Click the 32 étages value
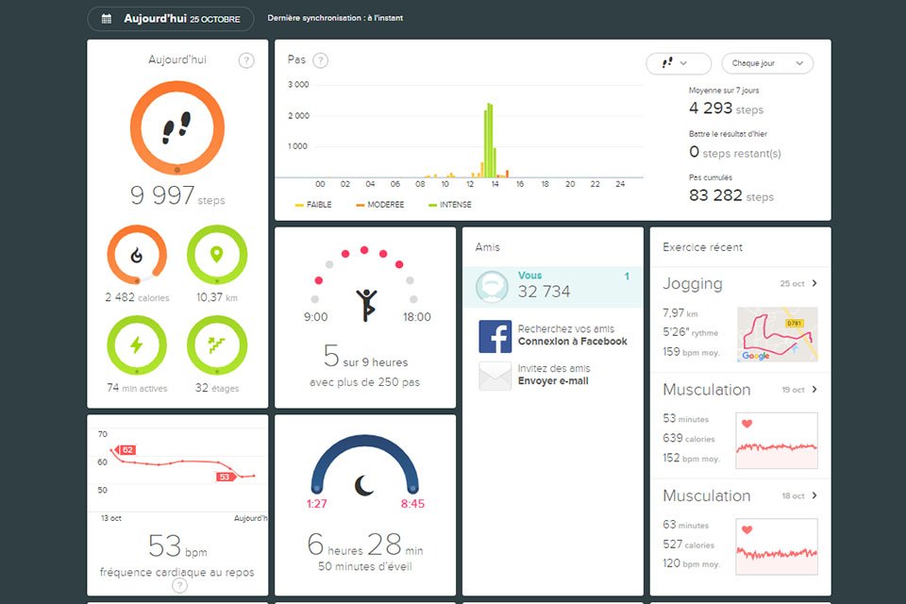This screenshot has height=604, width=906. (217, 388)
